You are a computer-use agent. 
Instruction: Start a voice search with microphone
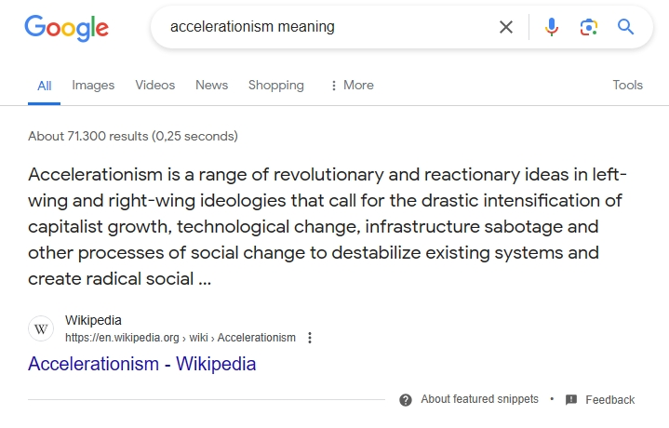click(x=552, y=27)
